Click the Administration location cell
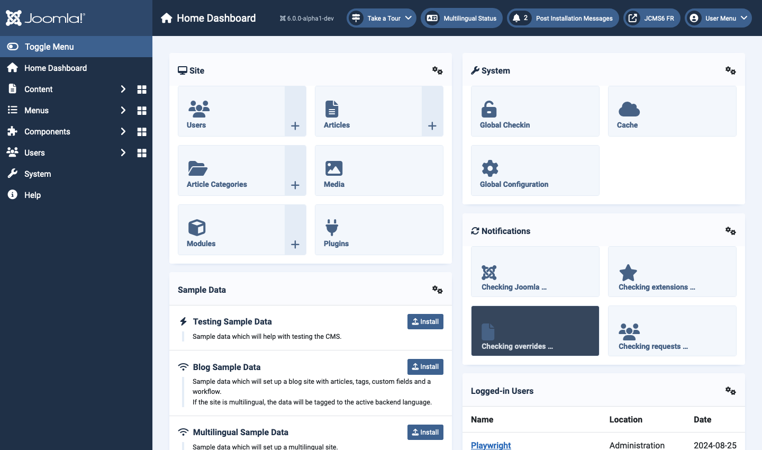 click(x=637, y=445)
